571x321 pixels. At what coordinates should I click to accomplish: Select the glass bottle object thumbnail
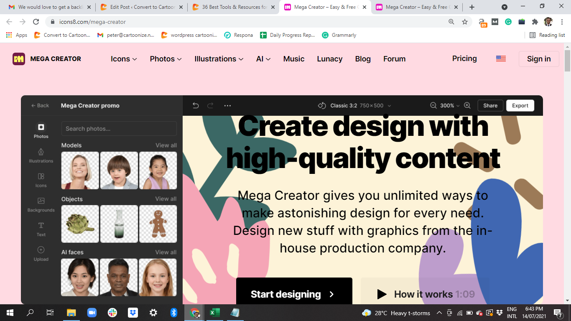coord(119,224)
